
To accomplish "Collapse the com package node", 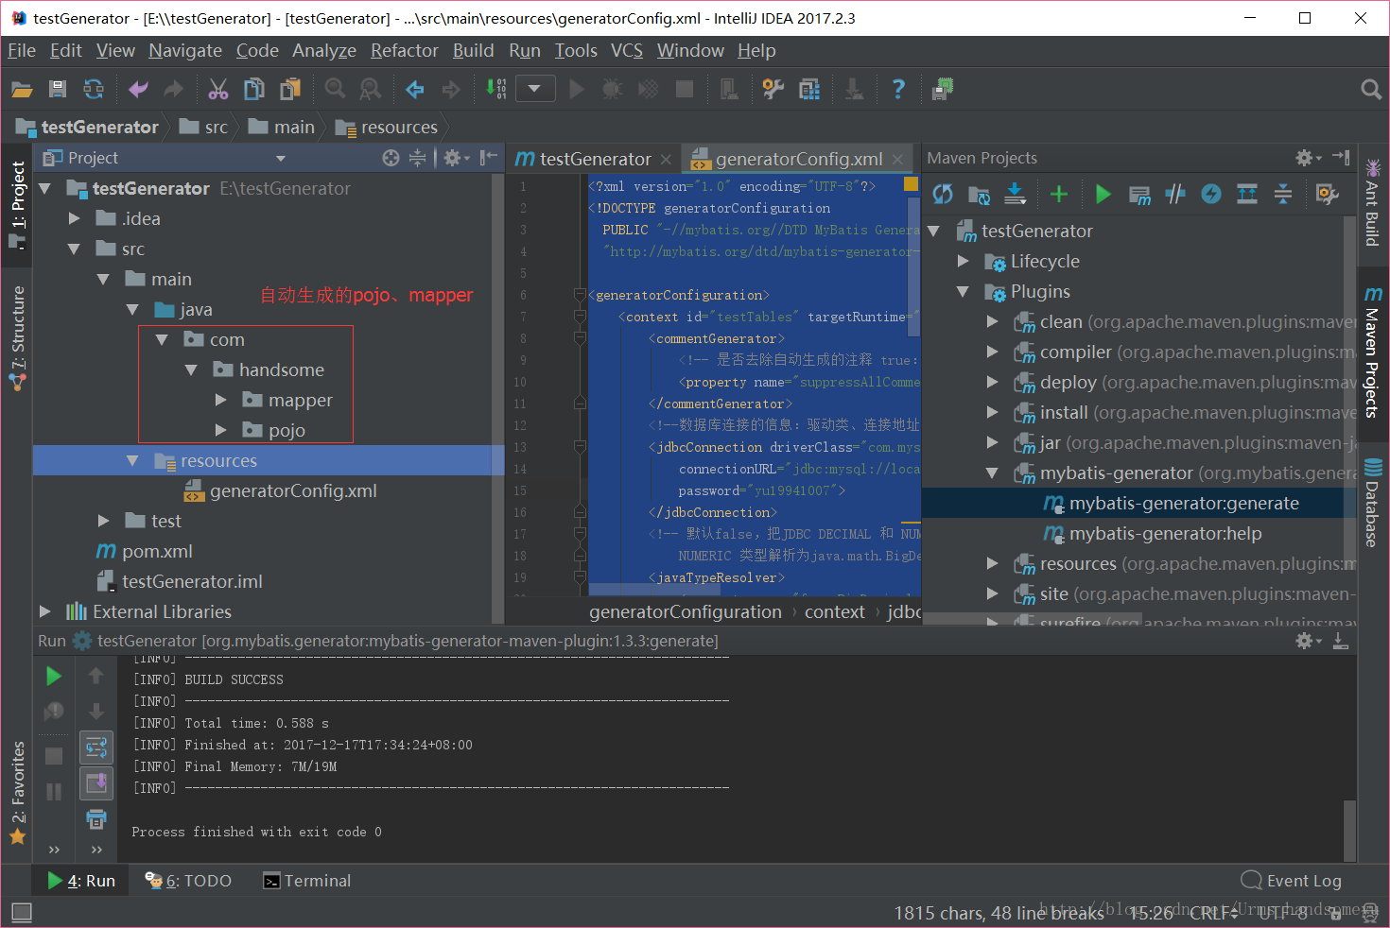I will pyautogui.click(x=162, y=339).
